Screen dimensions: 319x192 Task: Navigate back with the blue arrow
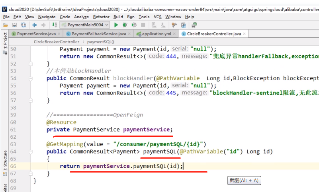coord(34,25)
